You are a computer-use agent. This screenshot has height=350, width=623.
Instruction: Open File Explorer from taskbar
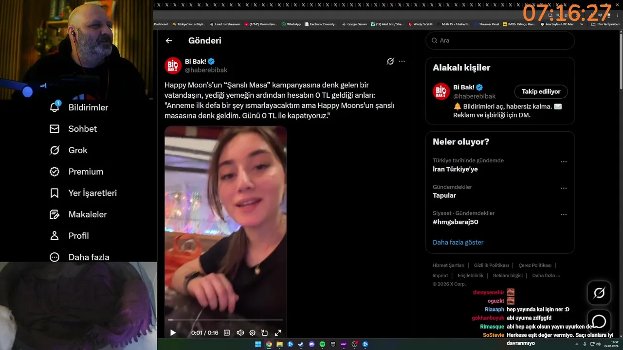[x=279, y=344]
